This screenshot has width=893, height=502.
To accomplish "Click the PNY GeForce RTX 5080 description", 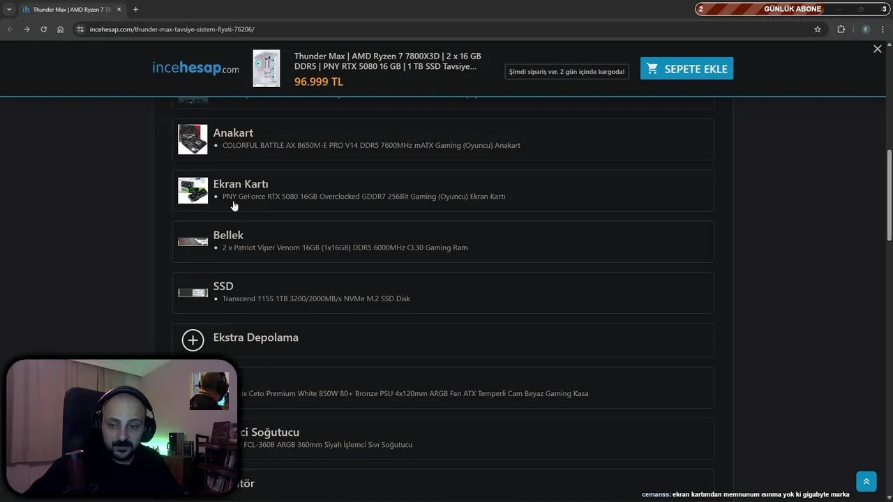I will [363, 197].
